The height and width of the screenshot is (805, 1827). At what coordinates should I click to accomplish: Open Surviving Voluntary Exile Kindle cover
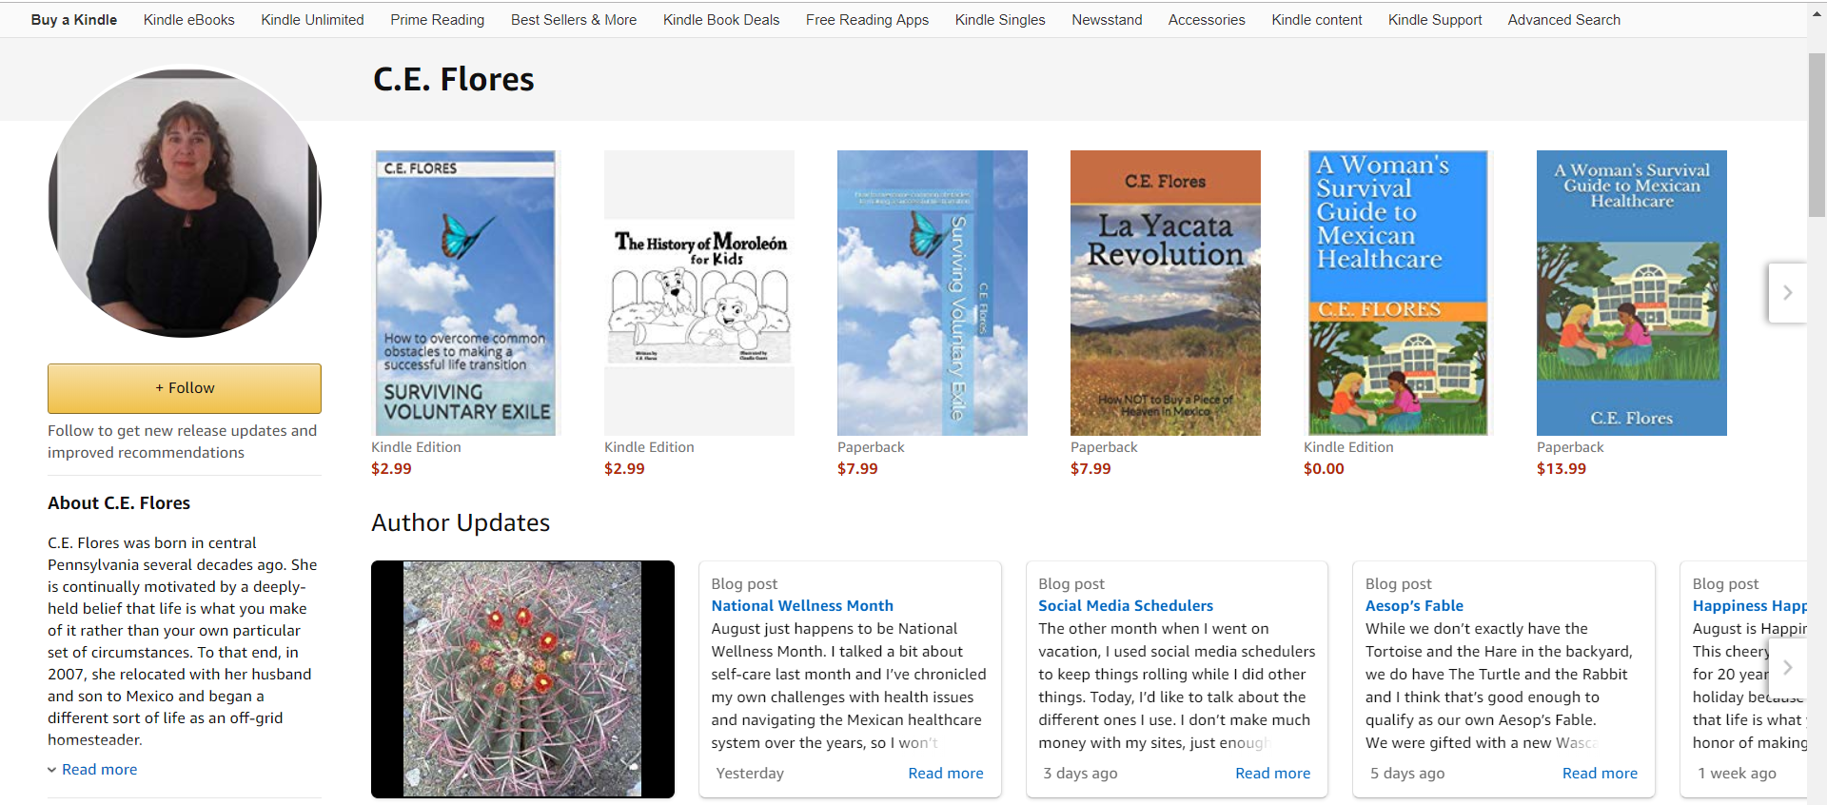coord(465,293)
